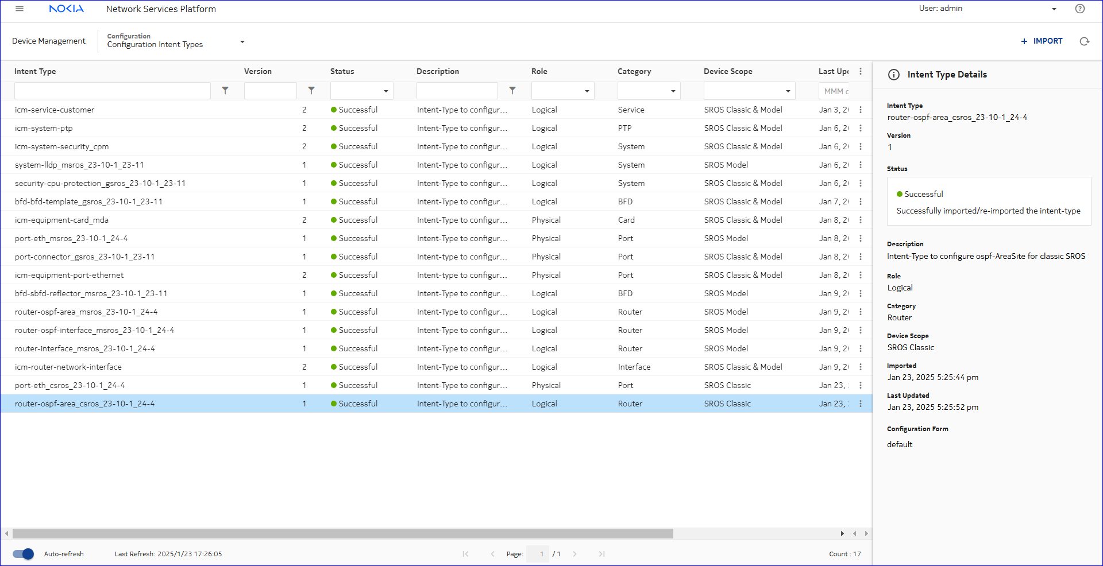This screenshot has width=1103, height=566.
Task: Click the Description column filter icon
Action: coord(512,91)
